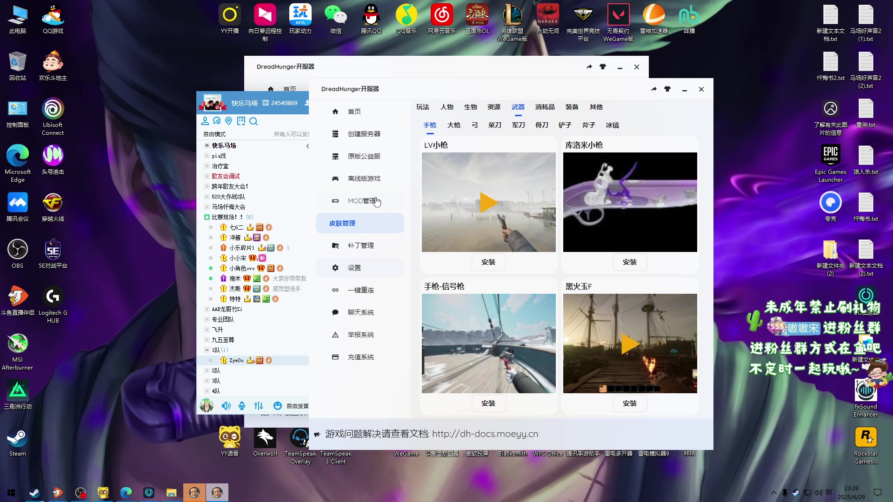
Task: Open 举报系统 in the sidebar
Action: tap(360, 335)
